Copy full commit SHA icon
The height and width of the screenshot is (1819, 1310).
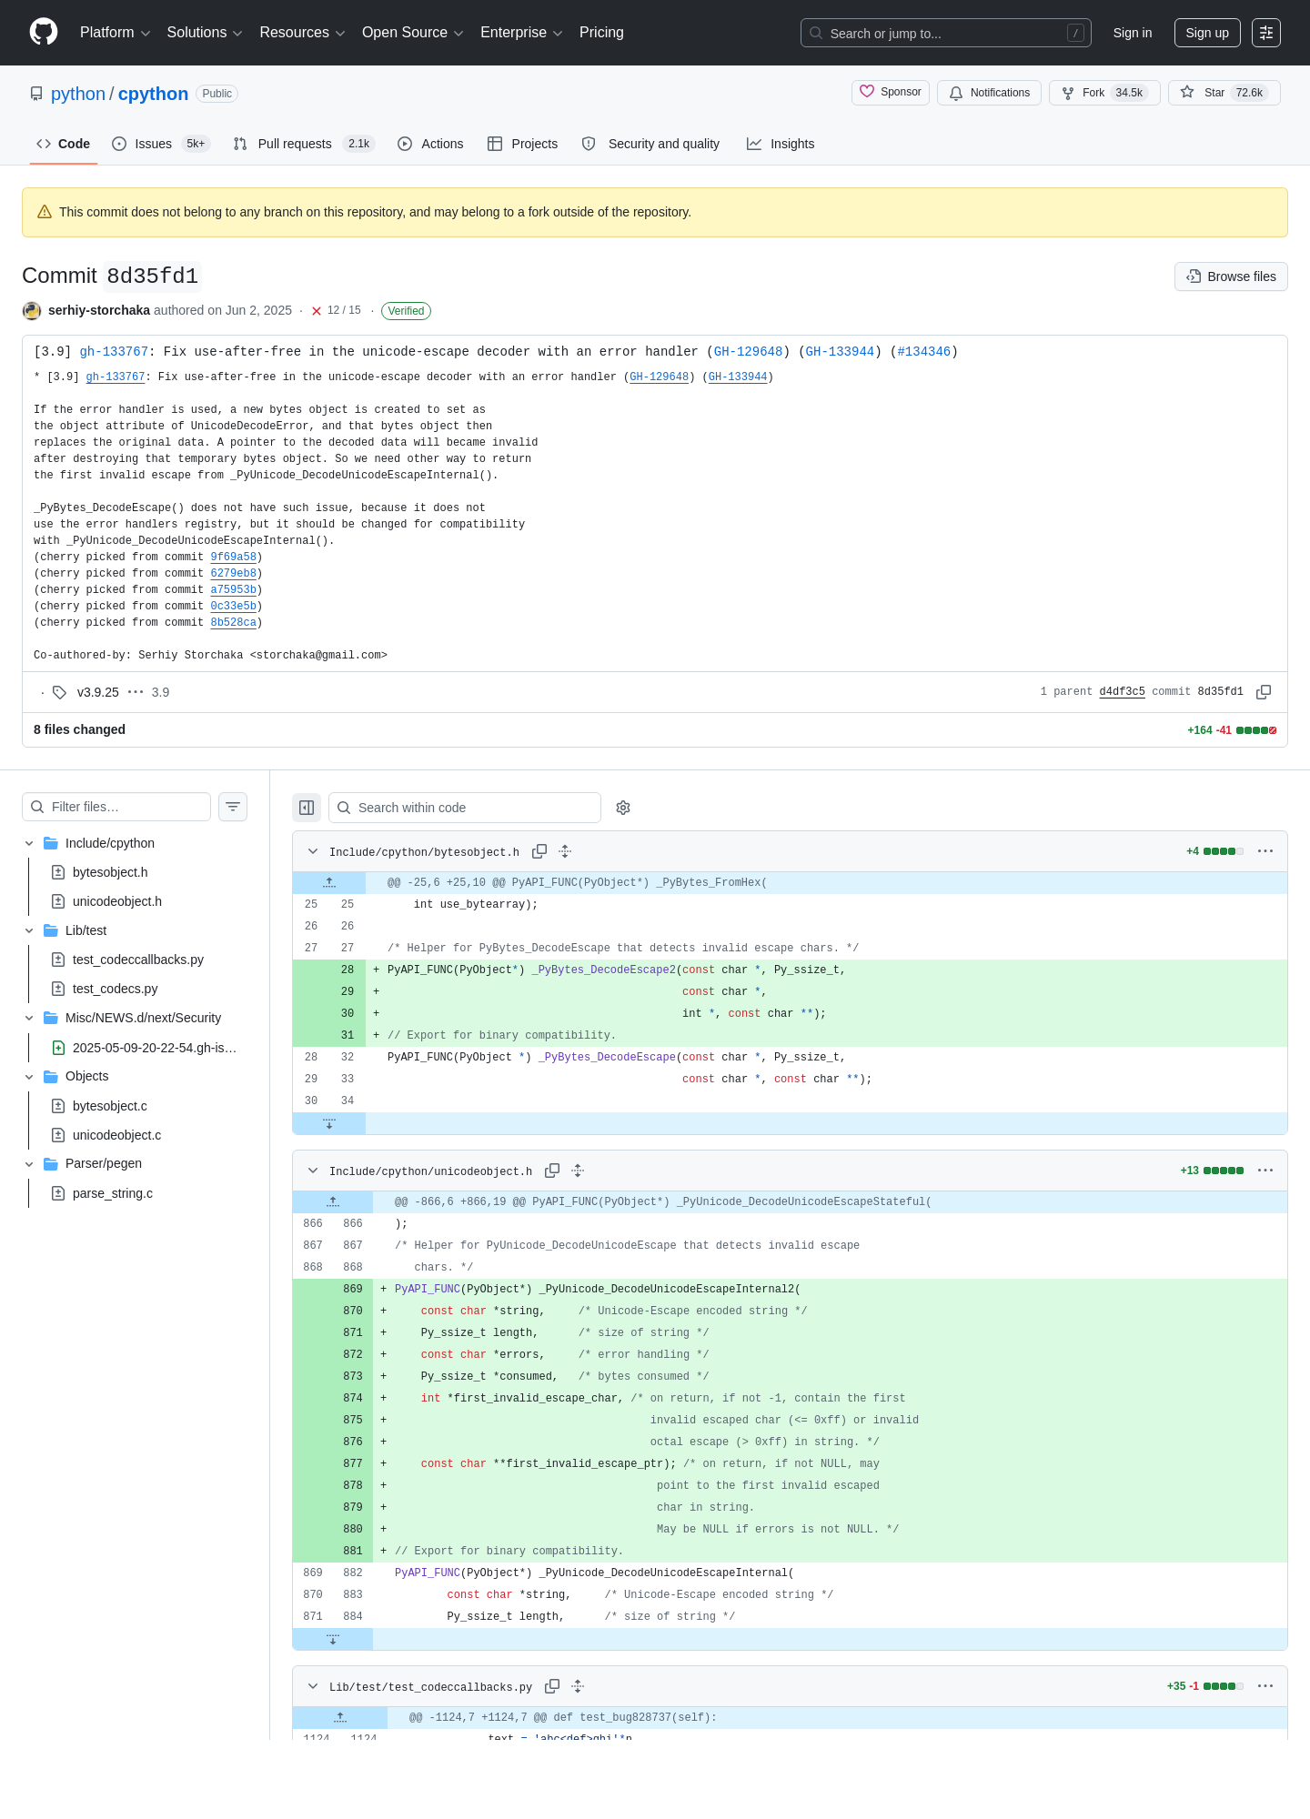1264,692
